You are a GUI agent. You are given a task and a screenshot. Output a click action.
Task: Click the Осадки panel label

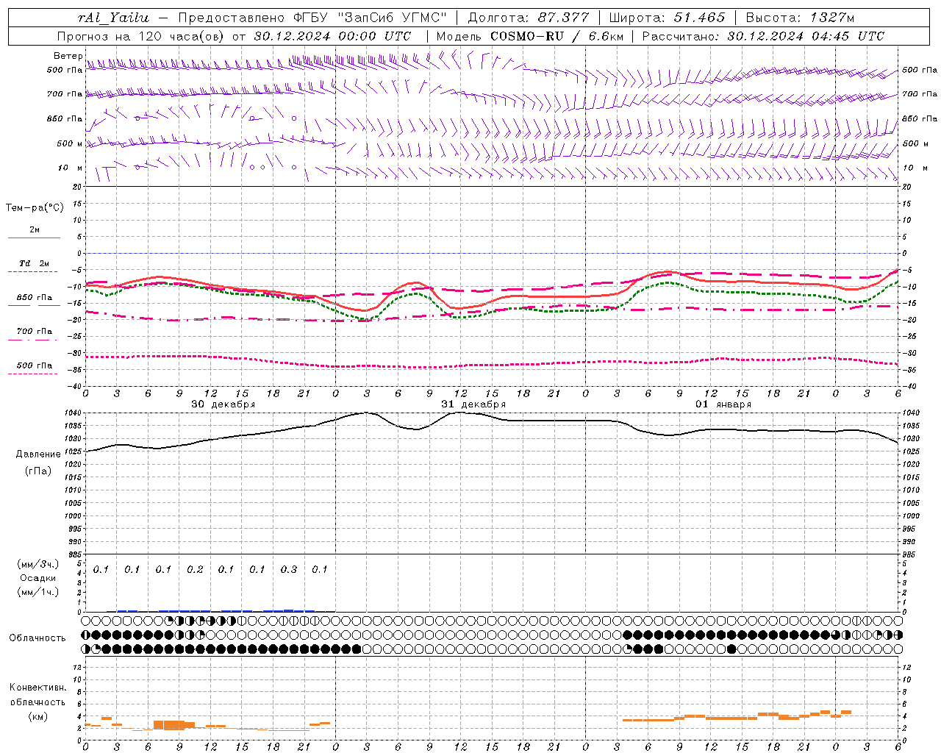[37, 578]
